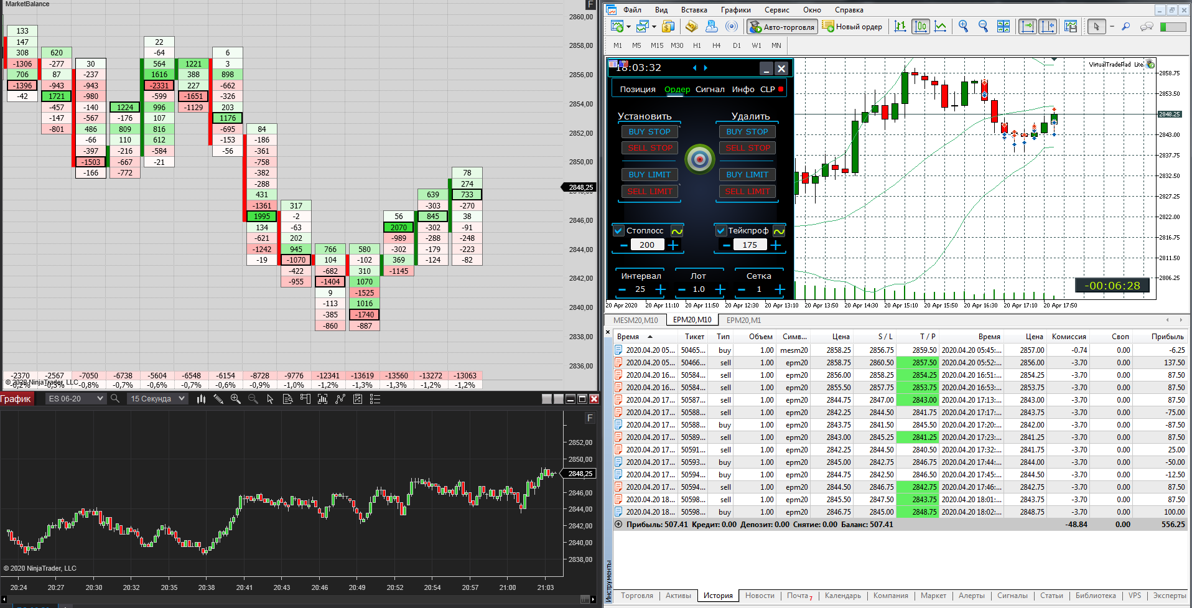Switch to the EPM20,M1 chart tab
This screenshot has height=608, width=1192.
[x=743, y=320]
